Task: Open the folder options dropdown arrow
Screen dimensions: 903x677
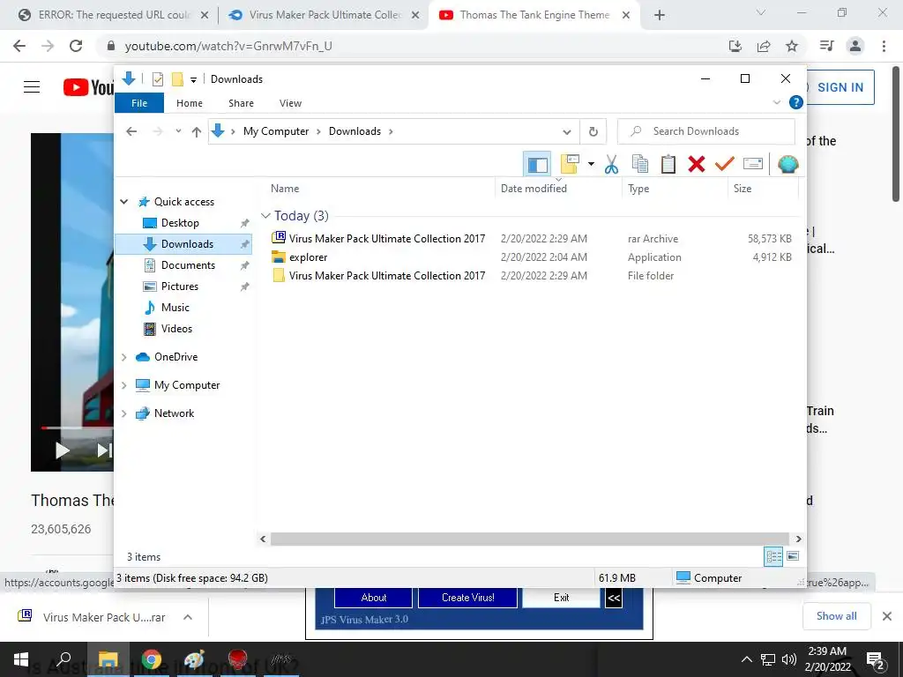Action: pyautogui.click(x=591, y=165)
